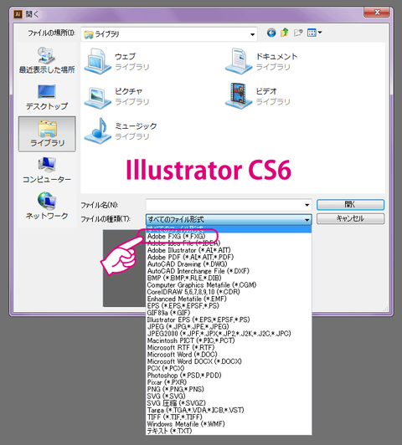The height and width of the screenshot is (445, 402).
Task: Select Microsoft Word (*.DOC)
Action: click(x=229, y=355)
